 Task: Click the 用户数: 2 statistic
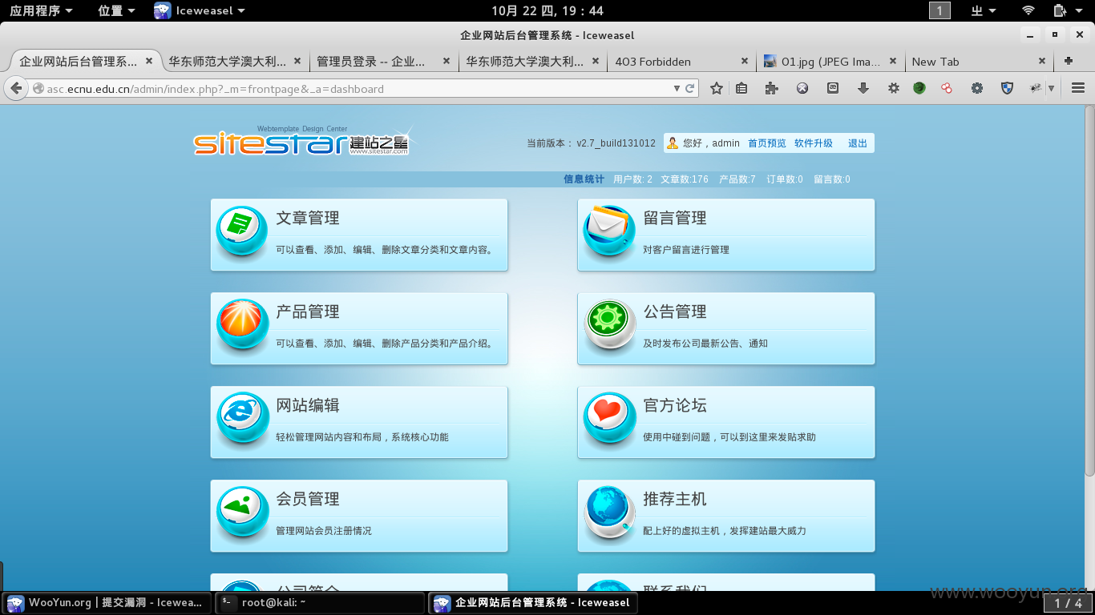point(633,179)
